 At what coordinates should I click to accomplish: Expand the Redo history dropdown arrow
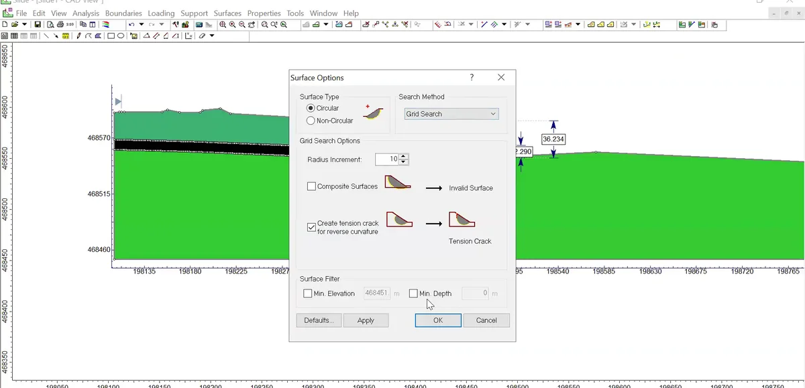click(x=161, y=24)
